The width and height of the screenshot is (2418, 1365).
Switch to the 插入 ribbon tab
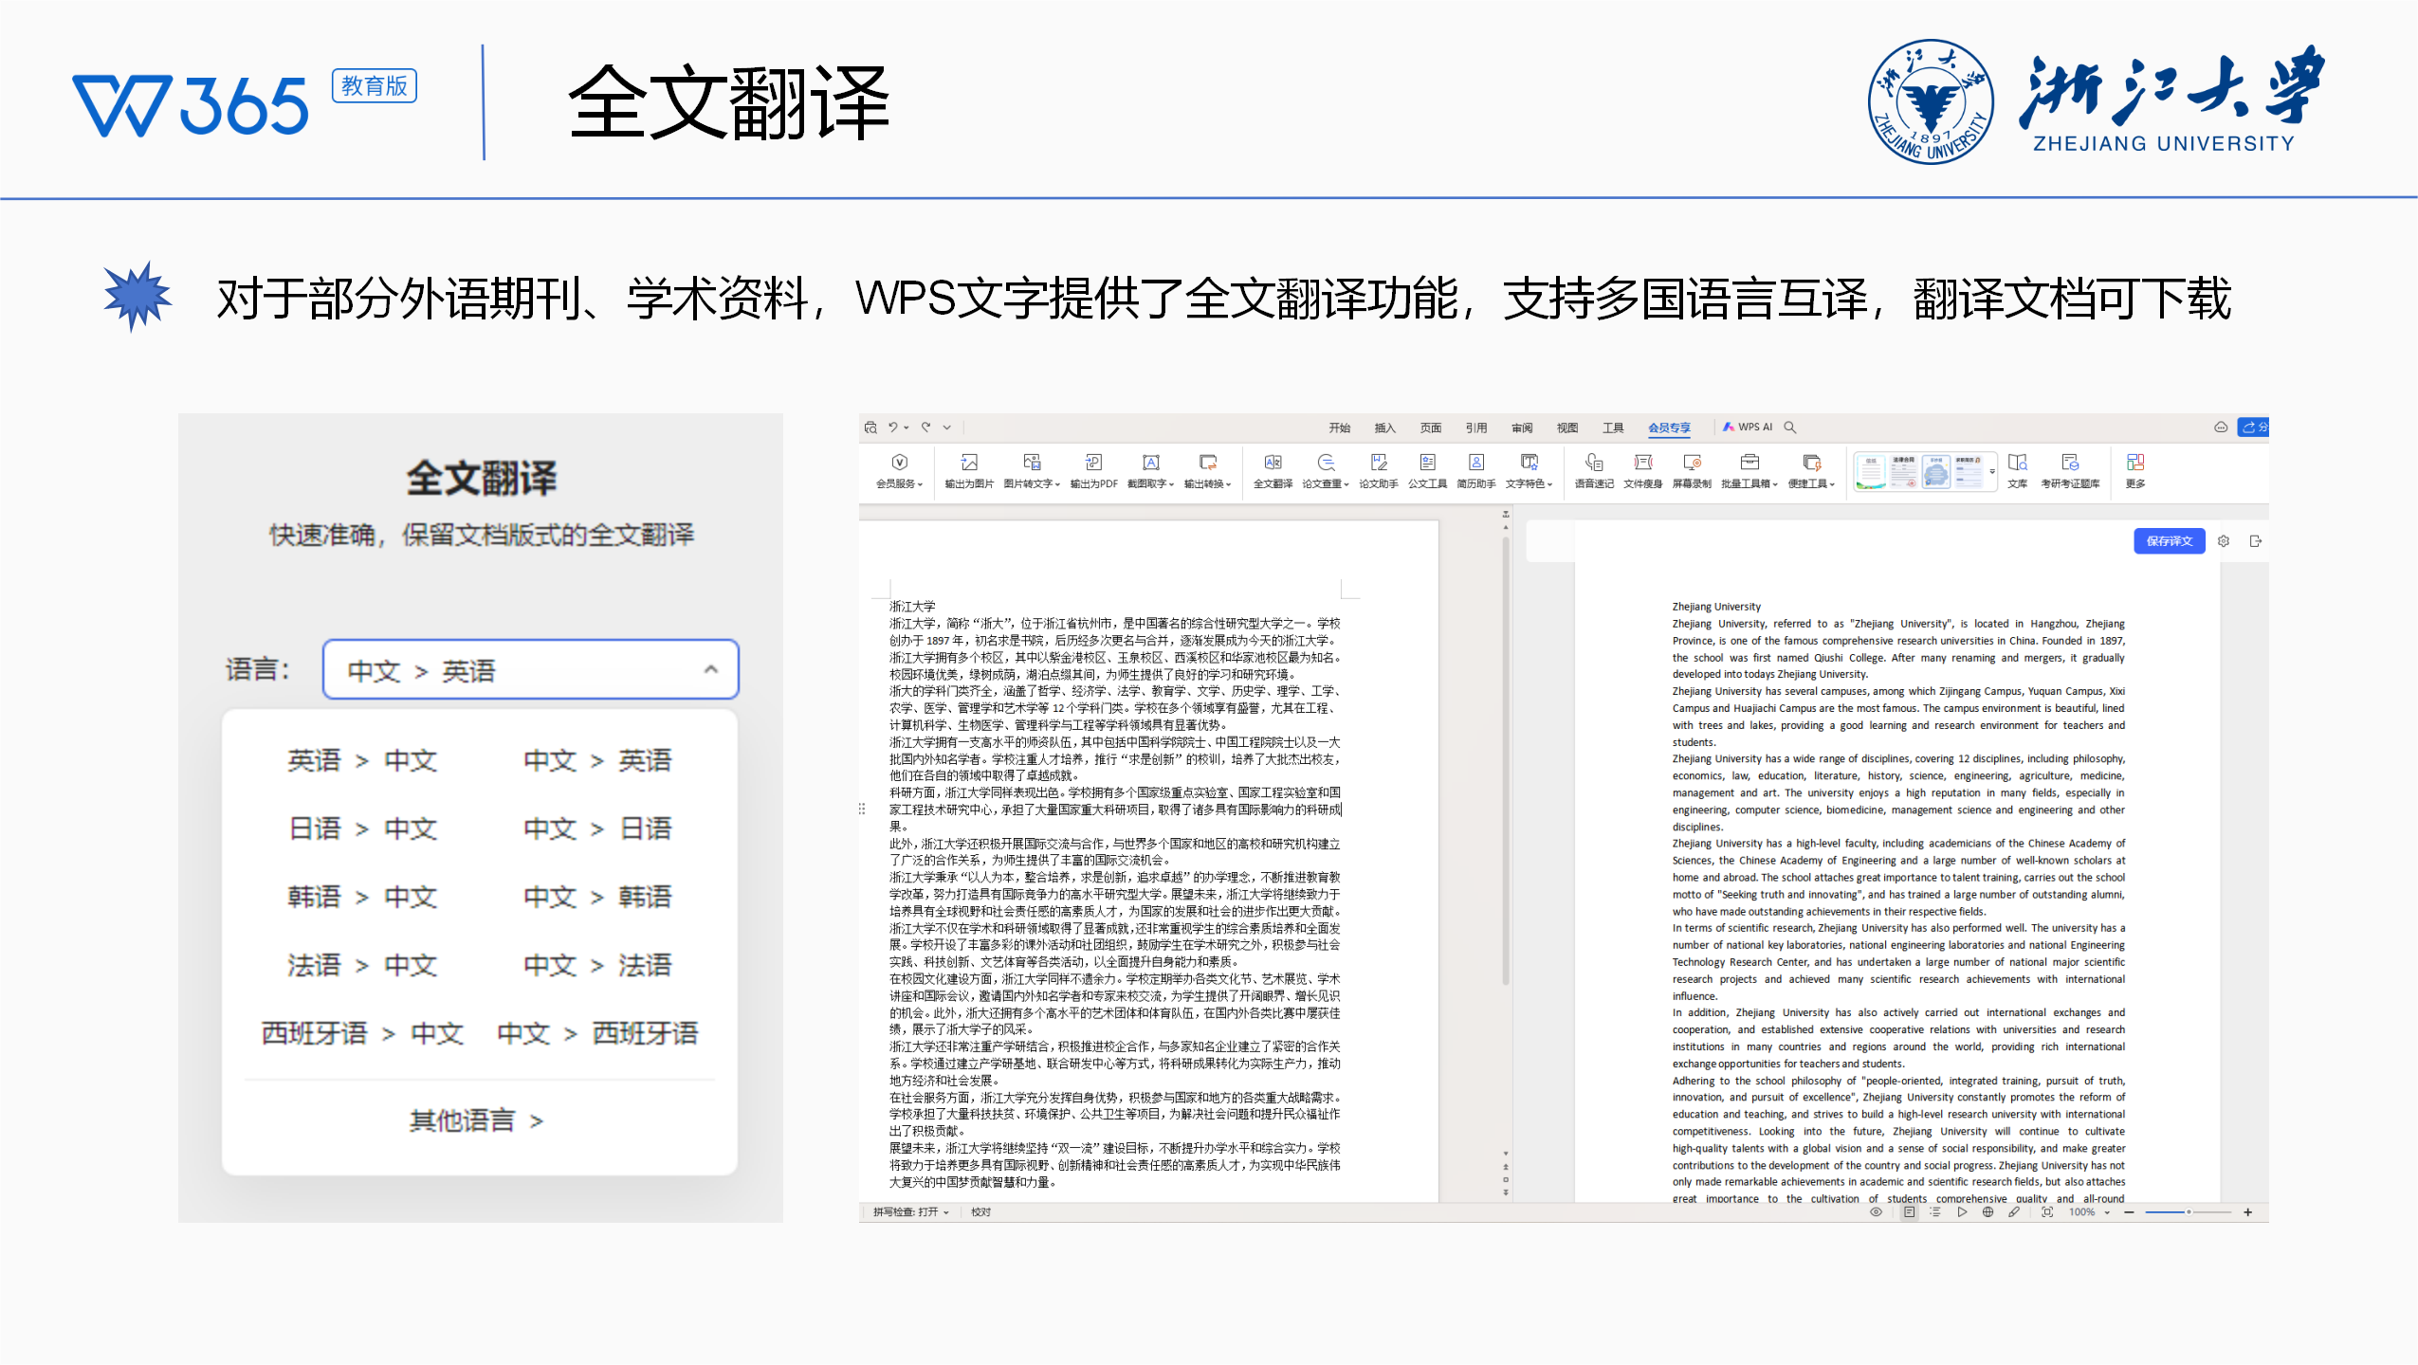click(1384, 428)
